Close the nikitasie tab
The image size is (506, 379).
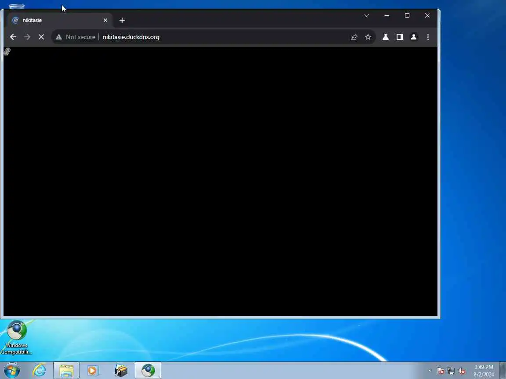[x=105, y=20]
